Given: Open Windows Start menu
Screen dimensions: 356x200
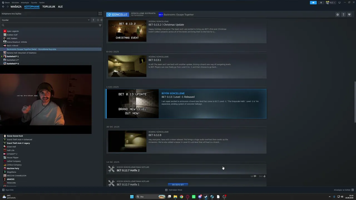Looking at the screenshot, I should coord(132,197).
